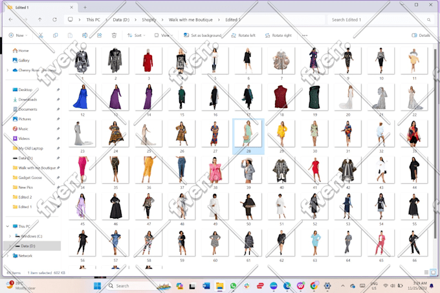Click Walk with me Boutique breadcrumb
440x293 pixels.
coord(190,19)
